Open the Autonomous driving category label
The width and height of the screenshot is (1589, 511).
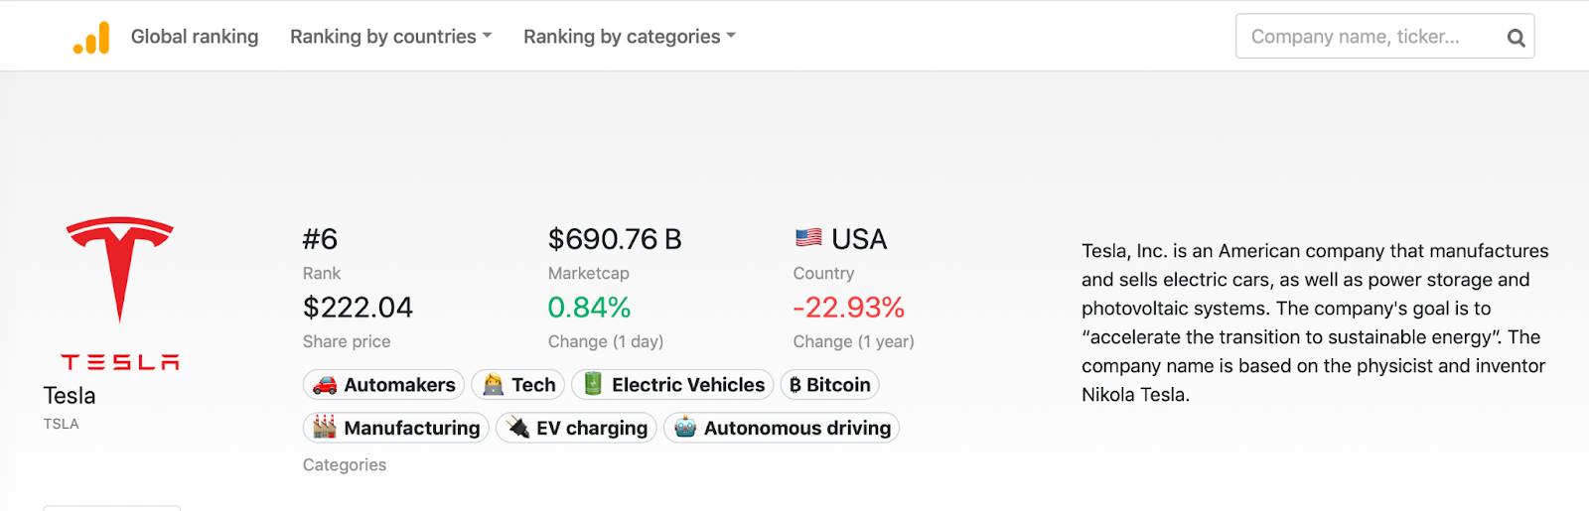(x=796, y=428)
